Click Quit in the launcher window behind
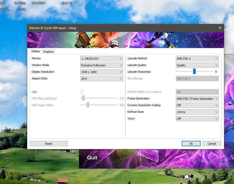Screen dimensions: 234x184 (92, 158)
